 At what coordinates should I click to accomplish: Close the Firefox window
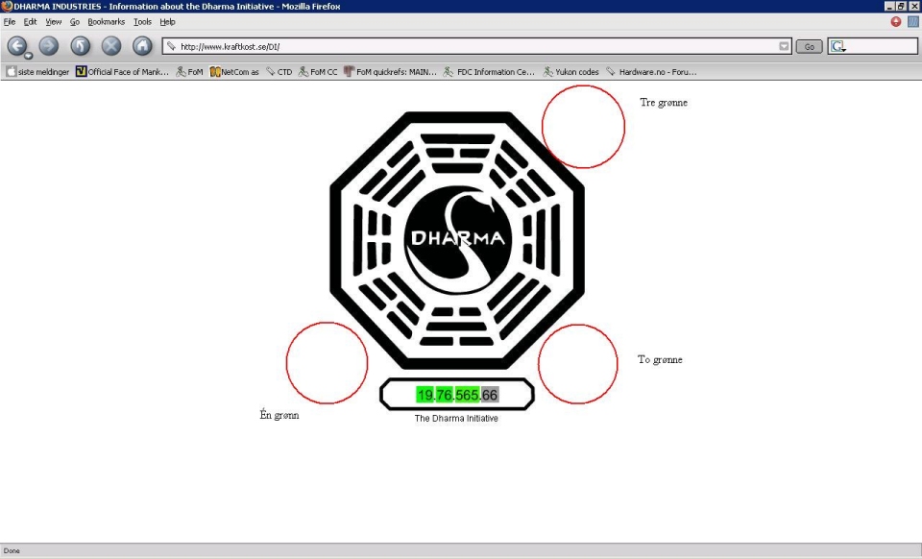point(913,6)
